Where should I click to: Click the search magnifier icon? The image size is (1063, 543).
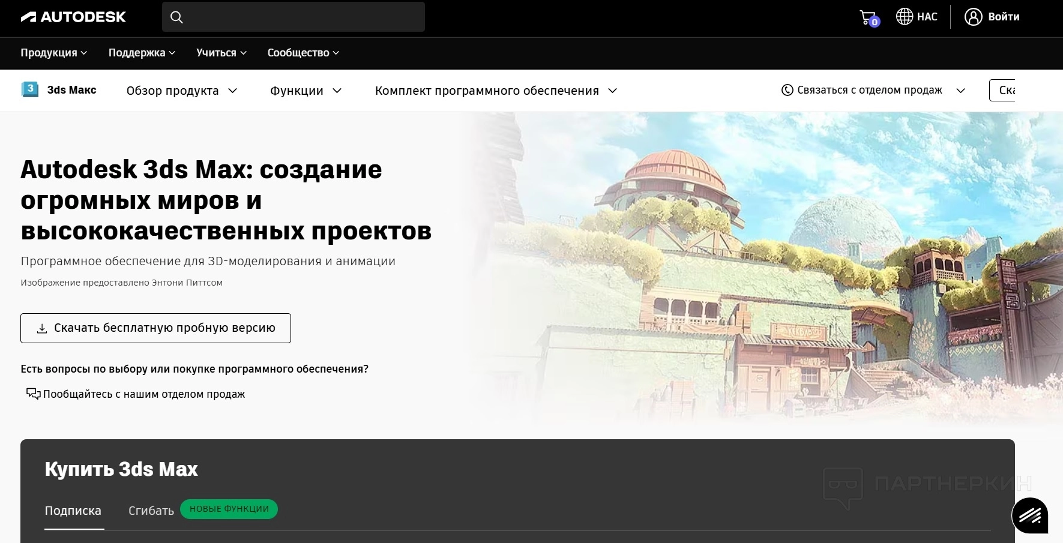click(x=176, y=17)
